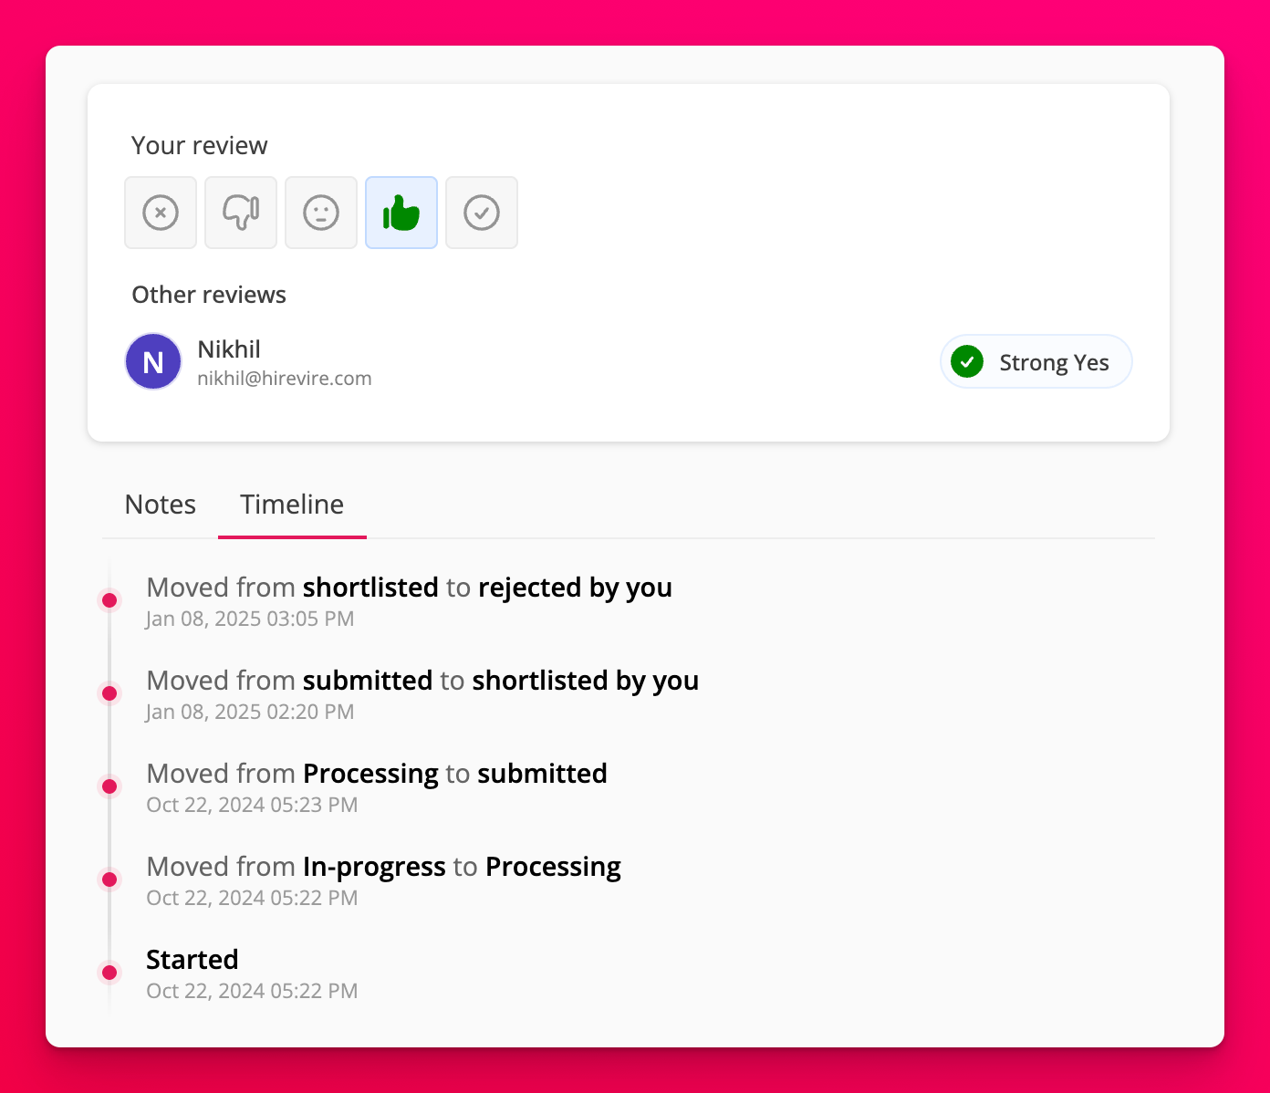Viewport: 1270px width, 1093px height.
Task: Select the circled checkmark strong-yes icon
Action: [482, 213]
